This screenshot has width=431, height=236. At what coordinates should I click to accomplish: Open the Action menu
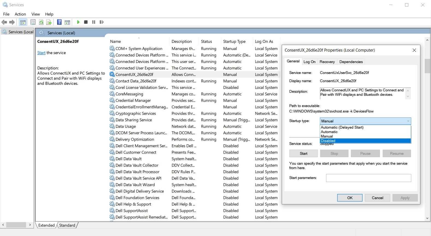(20, 14)
